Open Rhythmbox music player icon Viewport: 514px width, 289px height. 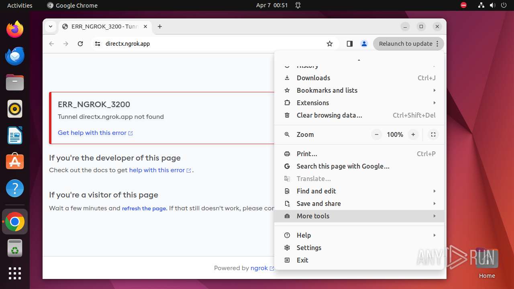15,109
